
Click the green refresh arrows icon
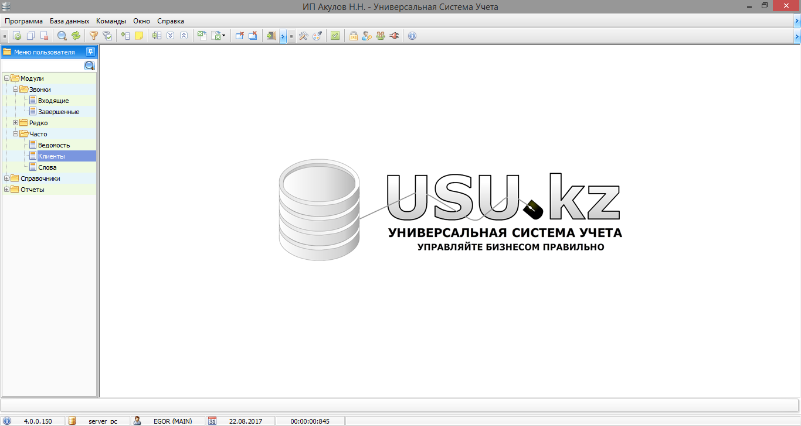click(x=76, y=36)
